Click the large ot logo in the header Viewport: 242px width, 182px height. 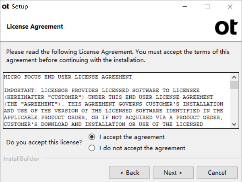[226, 27]
